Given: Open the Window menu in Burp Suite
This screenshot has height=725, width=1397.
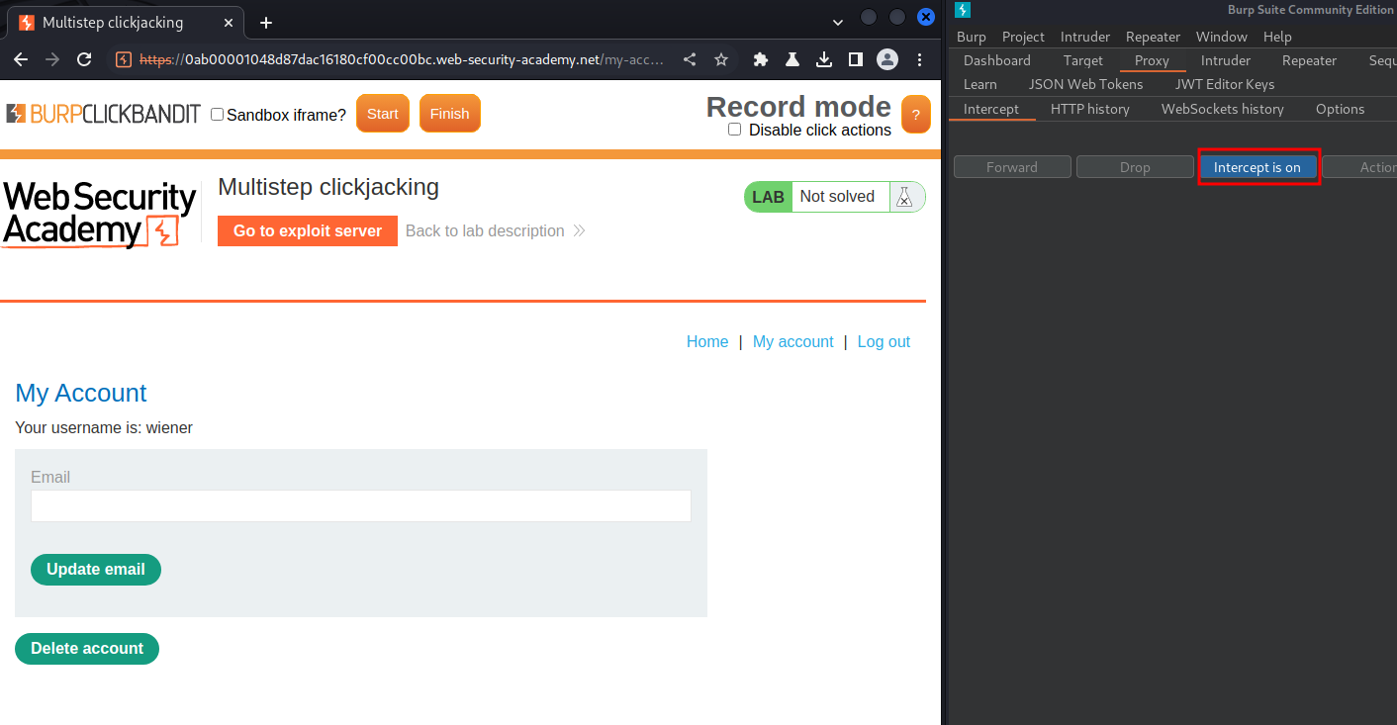Looking at the screenshot, I should 1222,37.
